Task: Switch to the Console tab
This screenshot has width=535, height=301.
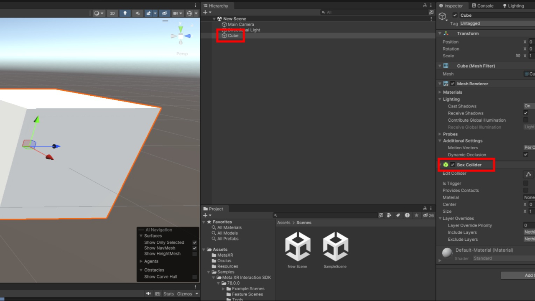Action: coord(482,6)
